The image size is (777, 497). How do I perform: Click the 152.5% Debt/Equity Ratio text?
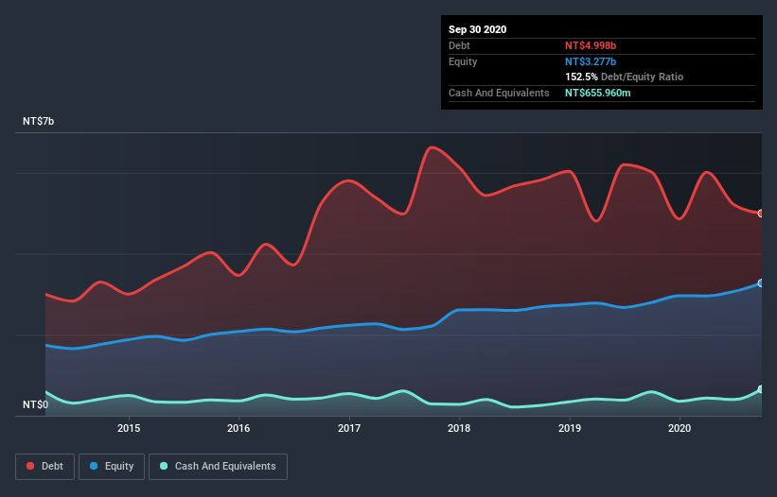point(624,77)
